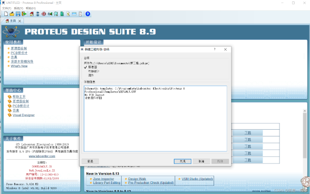Open Bill of Materials dollar icon

coord(68,14)
